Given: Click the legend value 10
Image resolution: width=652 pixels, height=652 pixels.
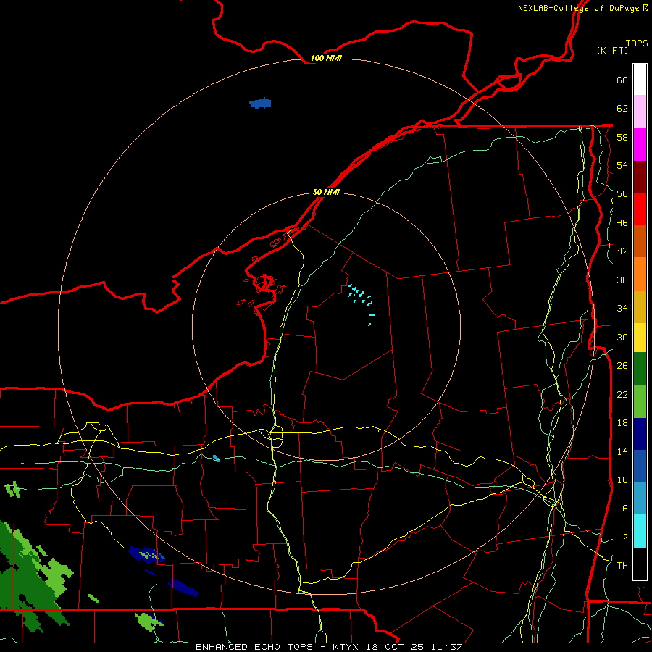Looking at the screenshot, I should tap(622, 480).
